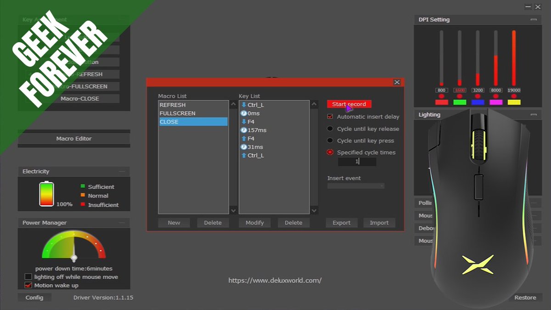Click the Macro-FULLSCREEN key assignment
This screenshot has height=310, width=551.
click(80, 86)
